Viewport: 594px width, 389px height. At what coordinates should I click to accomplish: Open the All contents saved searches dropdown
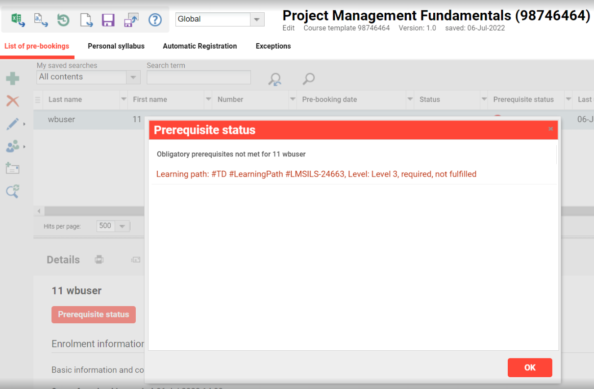tap(133, 77)
